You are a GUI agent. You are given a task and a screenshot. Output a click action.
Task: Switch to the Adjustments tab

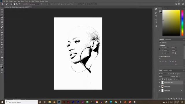pos(168,39)
